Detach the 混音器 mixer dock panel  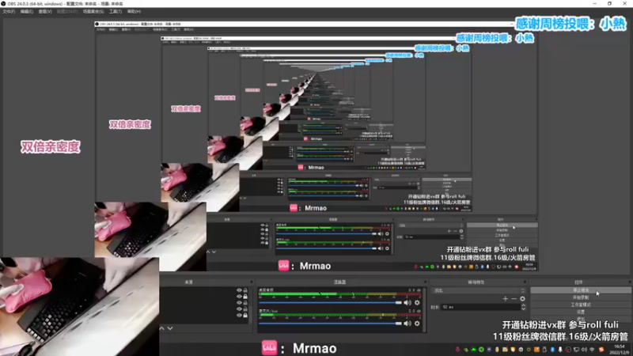coord(425,282)
